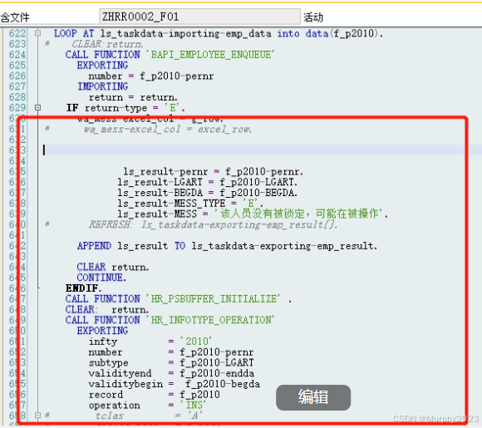This screenshot has width=482, height=428.
Task: Click infty = '2010' parameter line
Action: 150,342
